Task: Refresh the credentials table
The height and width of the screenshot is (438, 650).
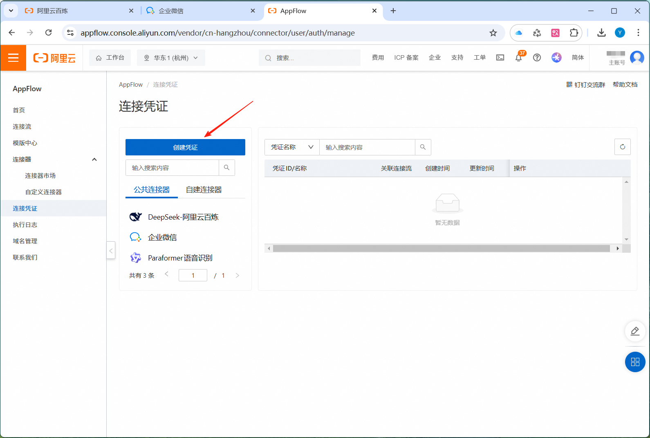Action: (x=623, y=147)
